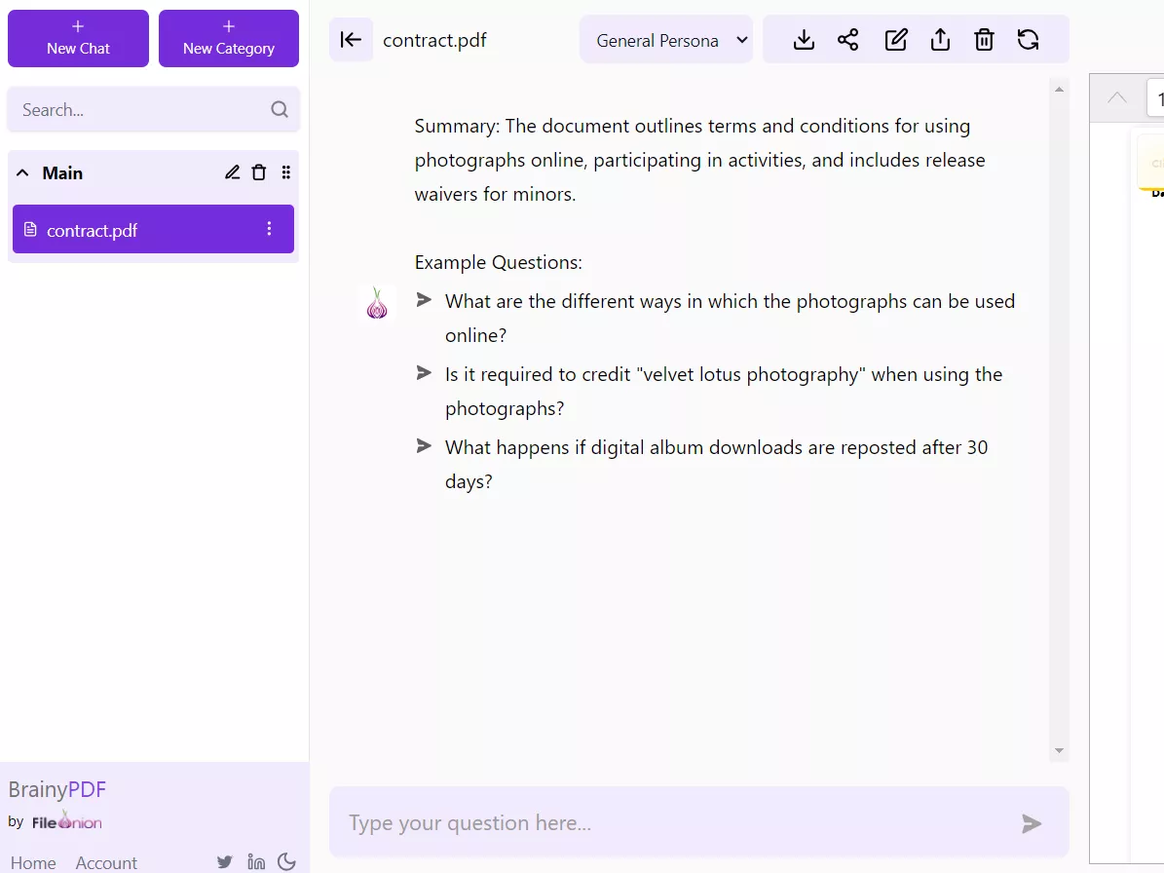Viewport: 1164px width, 873px height.
Task: Toggle dark mode with the moon icon
Action: 286,861
